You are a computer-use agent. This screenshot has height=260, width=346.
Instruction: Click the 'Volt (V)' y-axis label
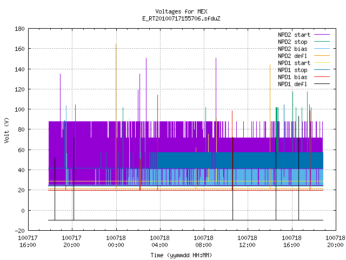click(6, 130)
